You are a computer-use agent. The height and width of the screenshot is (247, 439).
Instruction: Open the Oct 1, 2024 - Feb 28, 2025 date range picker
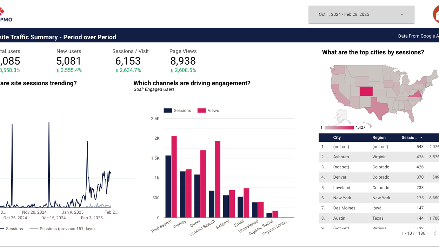tap(361, 14)
